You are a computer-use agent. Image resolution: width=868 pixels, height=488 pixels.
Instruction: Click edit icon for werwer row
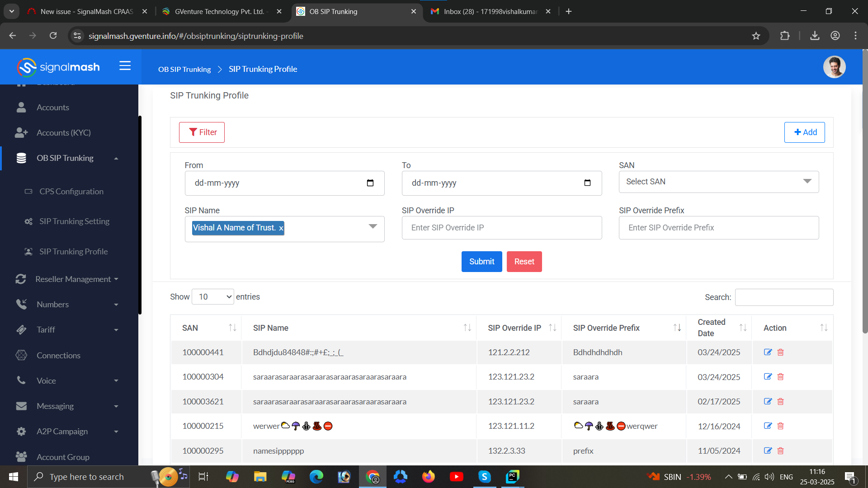coord(768,426)
